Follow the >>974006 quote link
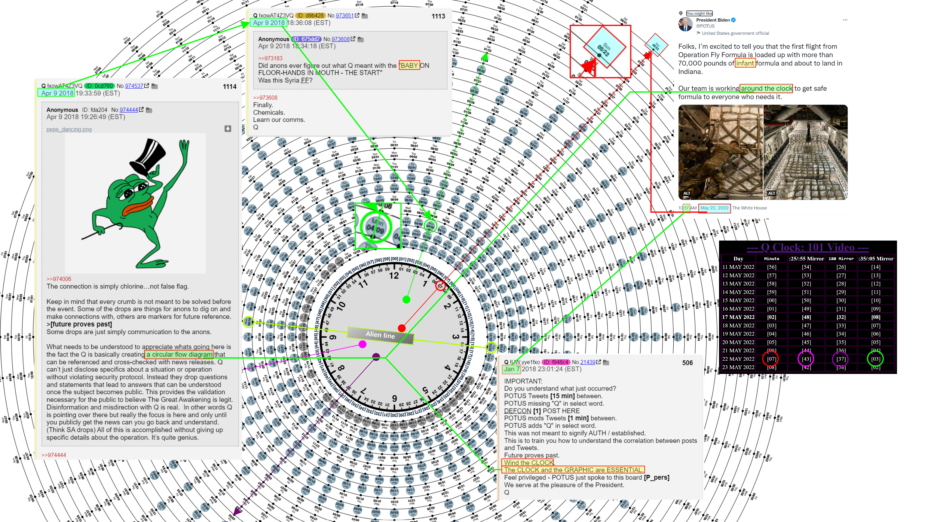Screen dimensions: 949x522 click(x=59, y=279)
